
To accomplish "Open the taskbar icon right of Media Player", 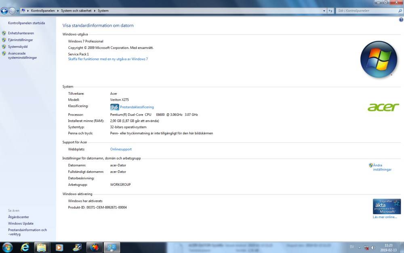I will 77,248.
